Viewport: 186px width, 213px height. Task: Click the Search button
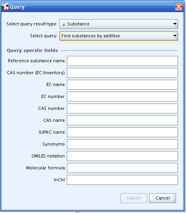click(133, 198)
